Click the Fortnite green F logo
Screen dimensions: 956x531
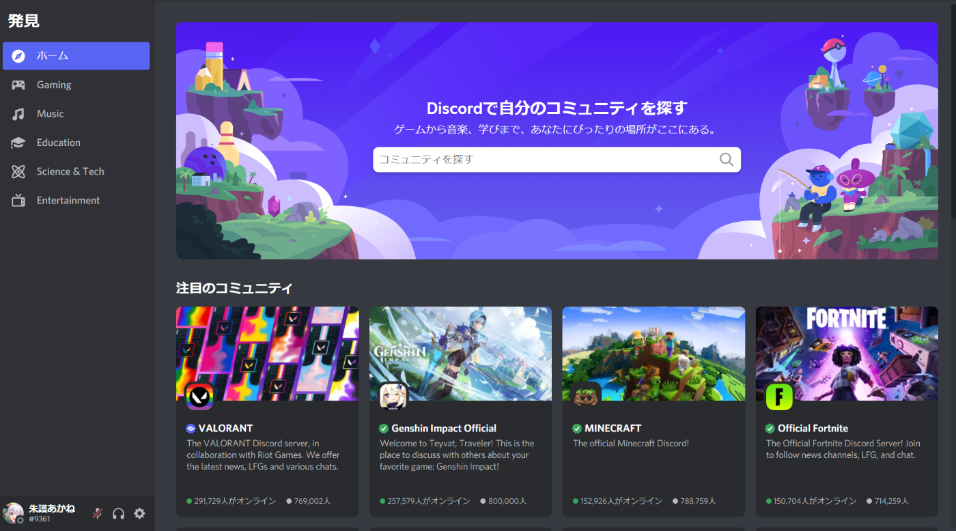tap(779, 397)
